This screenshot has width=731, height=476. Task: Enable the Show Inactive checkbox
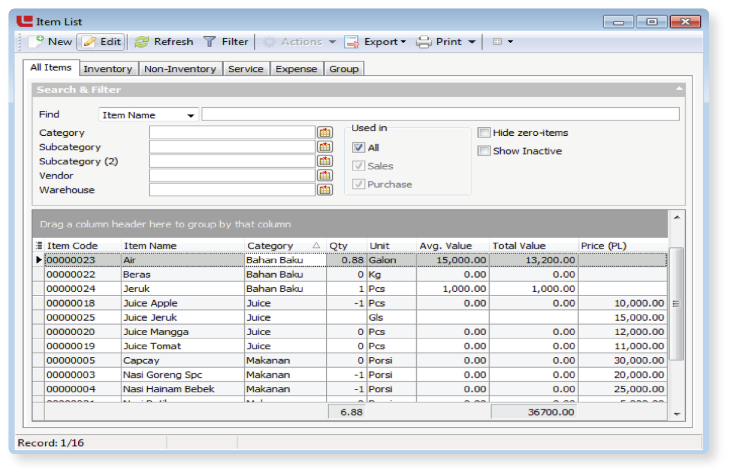click(484, 151)
